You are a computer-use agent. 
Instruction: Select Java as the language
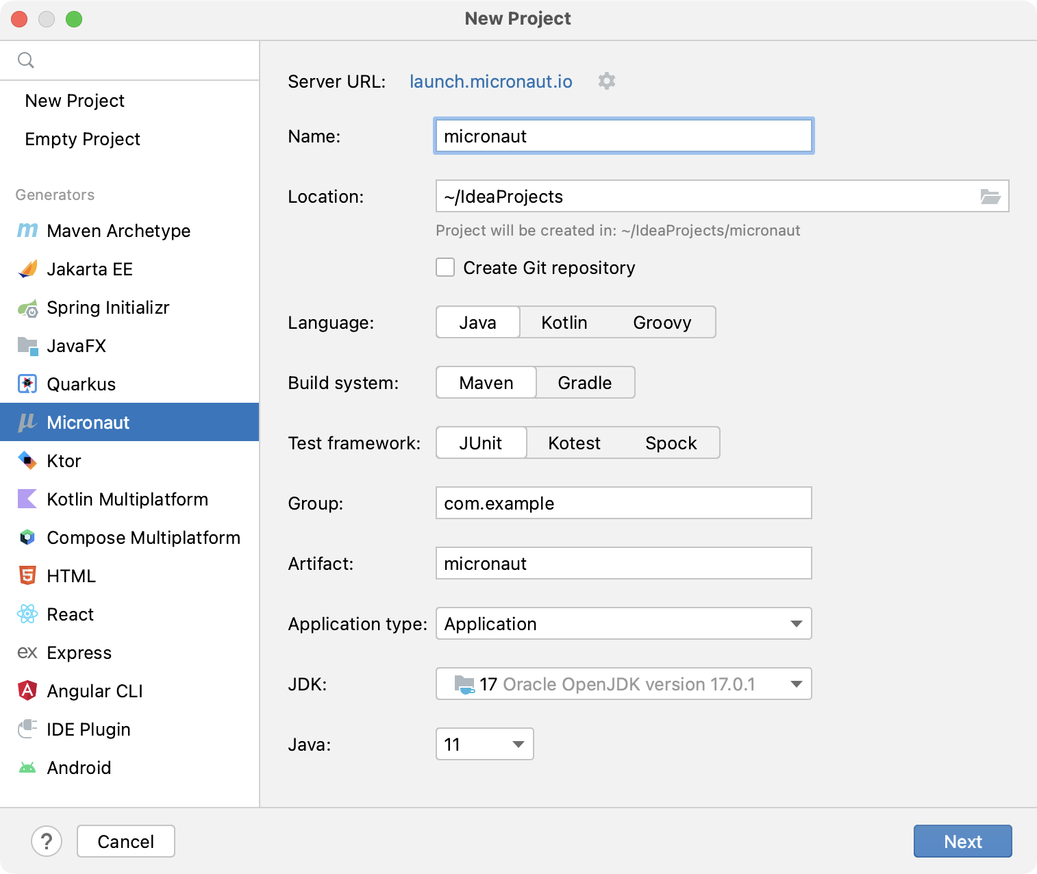pyautogui.click(x=478, y=322)
